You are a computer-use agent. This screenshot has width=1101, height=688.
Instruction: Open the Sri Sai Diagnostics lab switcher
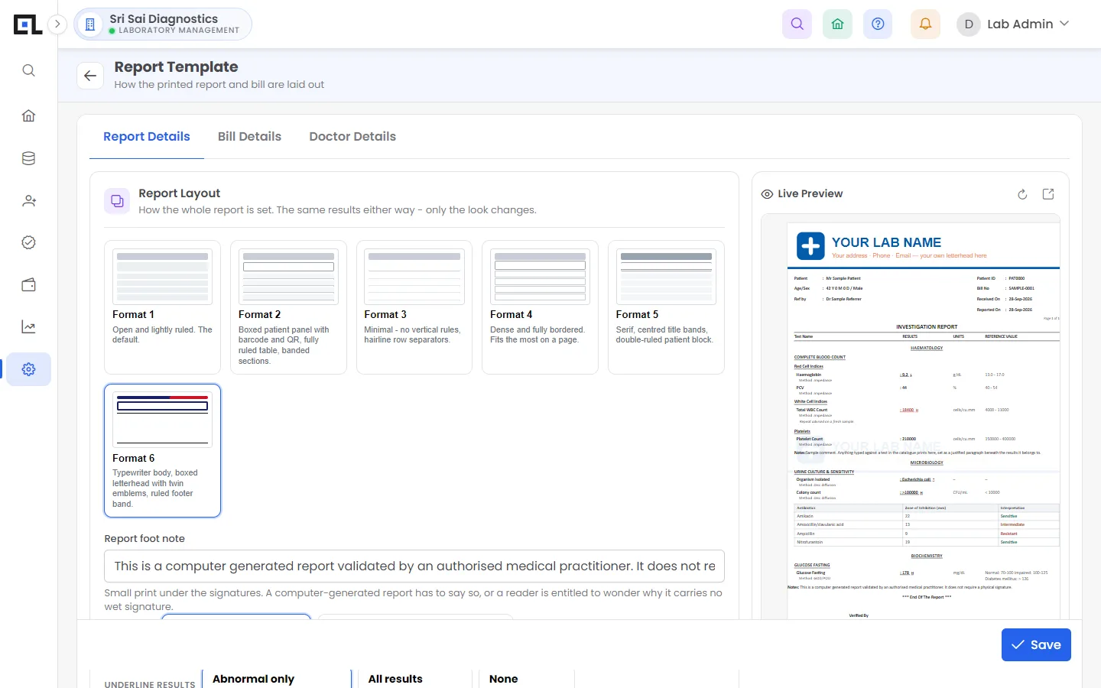pyautogui.click(x=163, y=24)
